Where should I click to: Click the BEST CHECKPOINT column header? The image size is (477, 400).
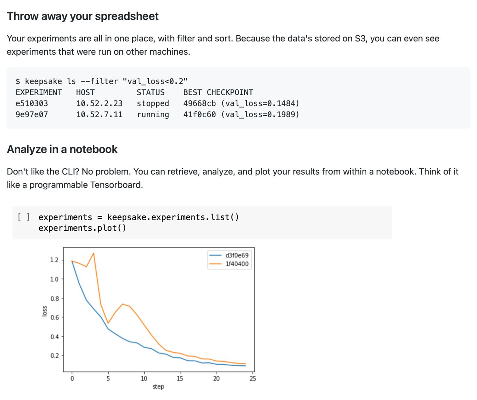pos(218,92)
